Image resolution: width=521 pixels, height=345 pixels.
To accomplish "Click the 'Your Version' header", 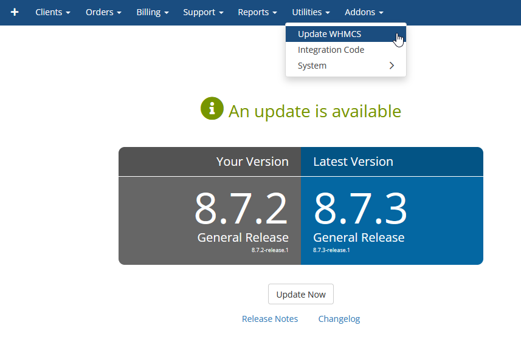I will tap(252, 162).
